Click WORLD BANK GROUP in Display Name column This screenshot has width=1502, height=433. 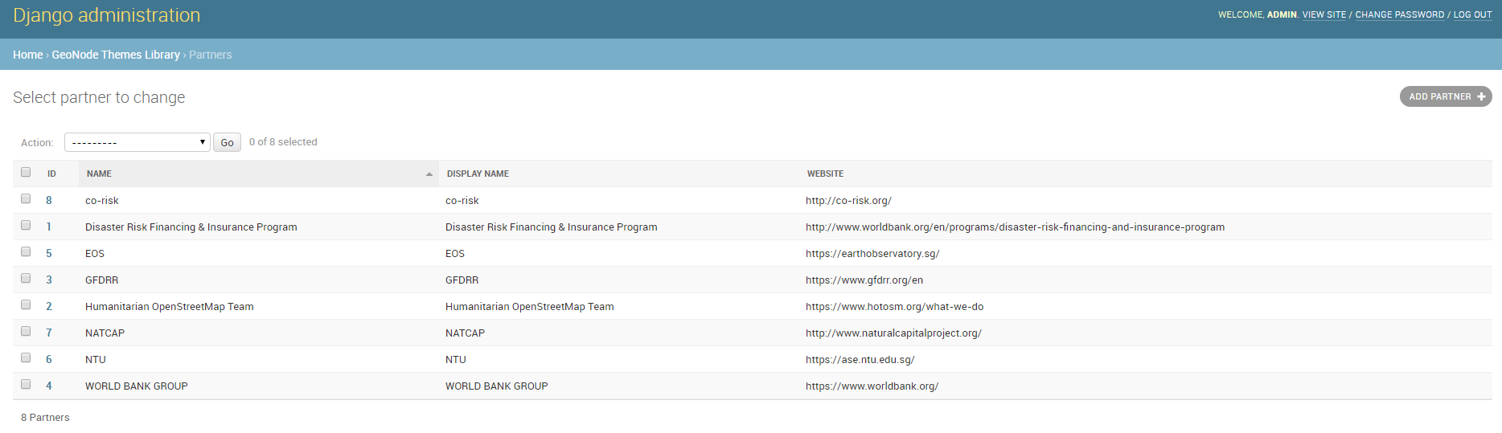click(x=497, y=386)
